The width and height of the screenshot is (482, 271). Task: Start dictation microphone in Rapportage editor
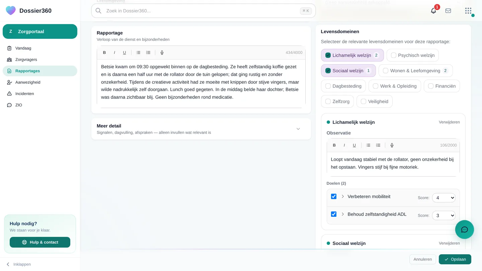click(162, 53)
